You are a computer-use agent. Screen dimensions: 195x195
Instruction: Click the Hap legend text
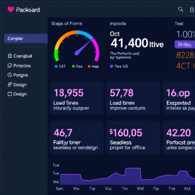pyautogui.click(x=95, y=66)
